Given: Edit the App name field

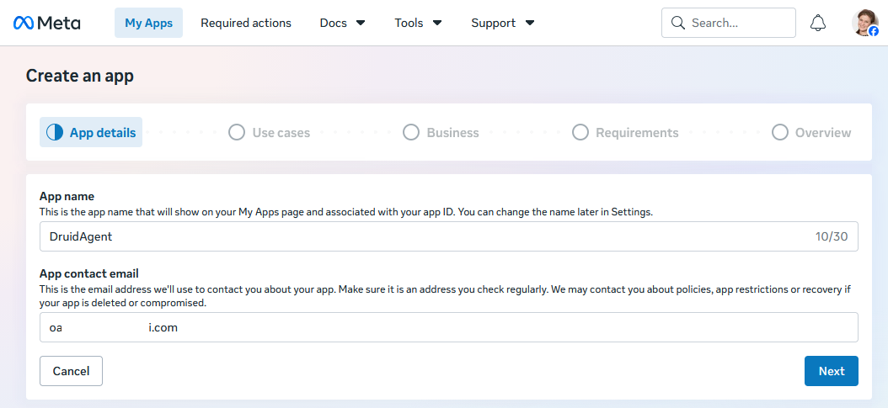Looking at the screenshot, I should 448,236.
